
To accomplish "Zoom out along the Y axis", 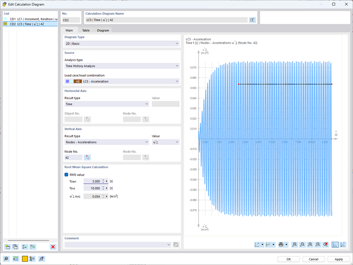I will pyautogui.click(x=318, y=245).
